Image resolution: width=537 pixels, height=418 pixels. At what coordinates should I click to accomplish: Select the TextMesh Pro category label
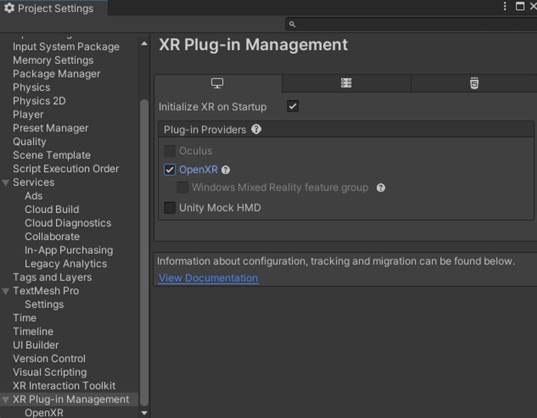(46, 291)
